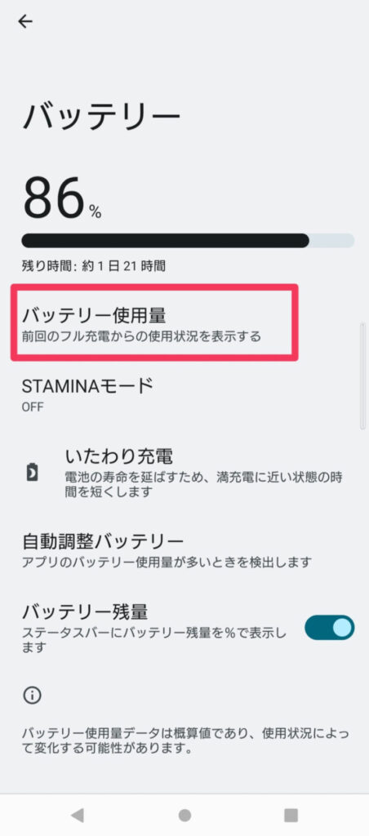Open STAMINAモード settings
The width and height of the screenshot is (369, 836).
(x=184, y=394)
